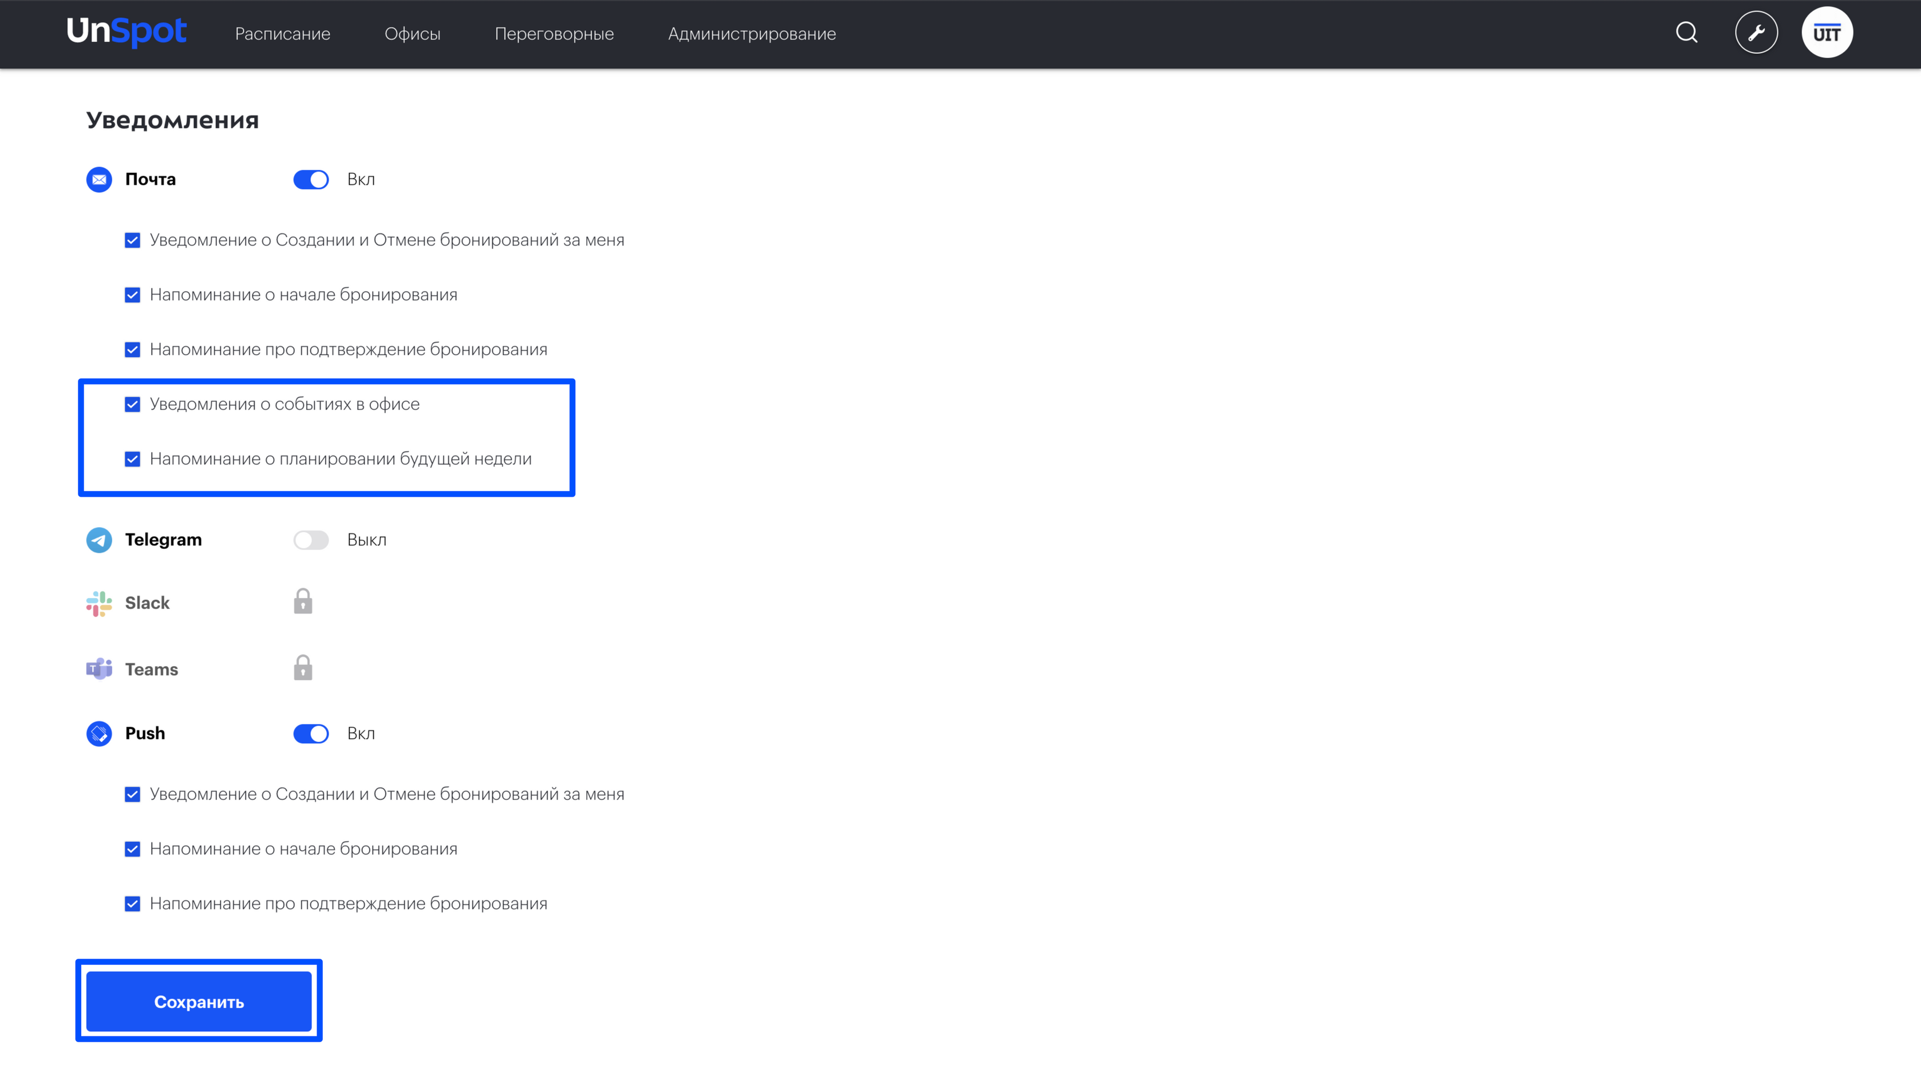Click the Push notification icon
This screenshot has width=1921, height=1077.
tap(99, 734)
